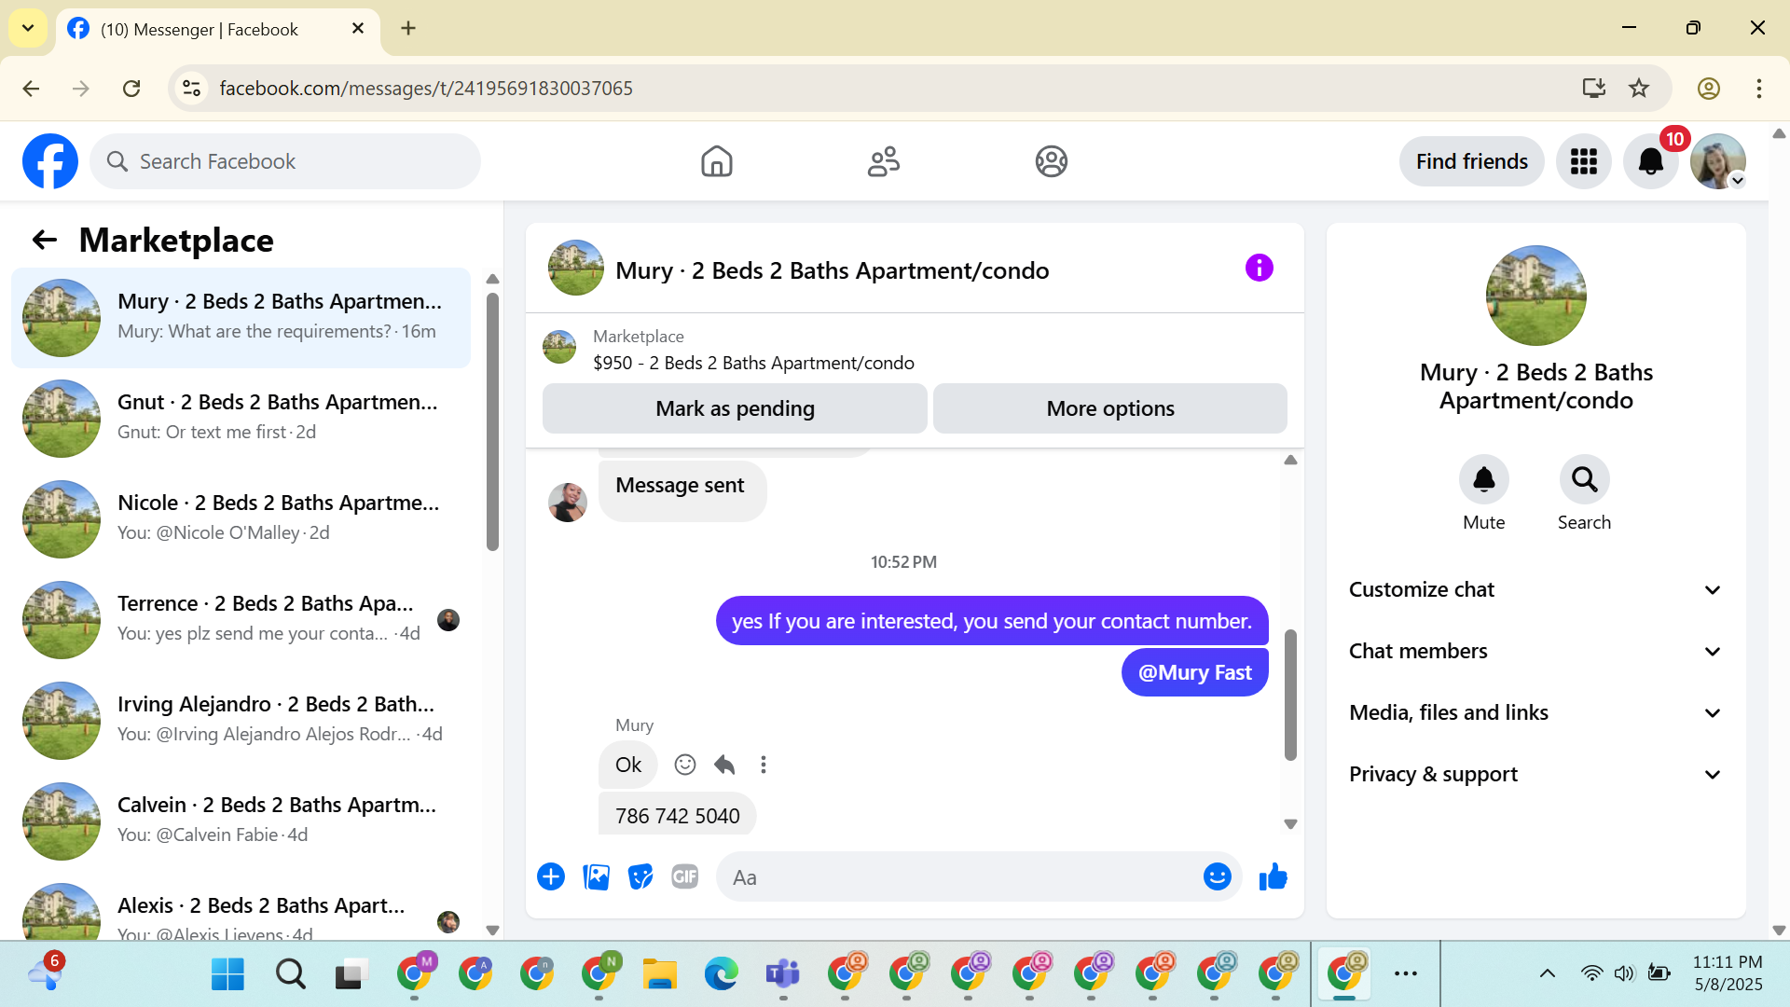React to the 'Ok' message
This screenshot has height=1007, width=1790.
[685, 765]
